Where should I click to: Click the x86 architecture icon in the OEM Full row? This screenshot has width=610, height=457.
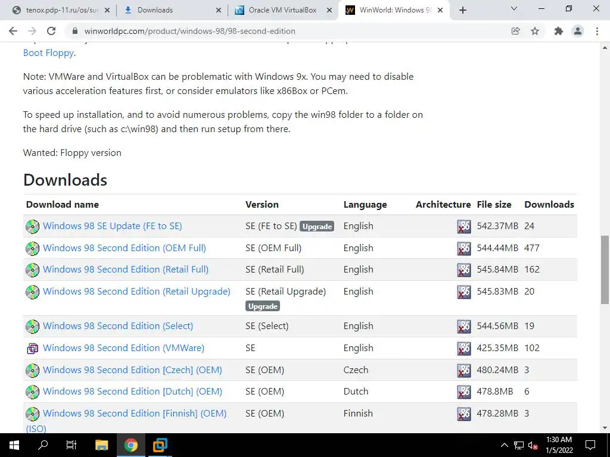click(x=463, y=248)
